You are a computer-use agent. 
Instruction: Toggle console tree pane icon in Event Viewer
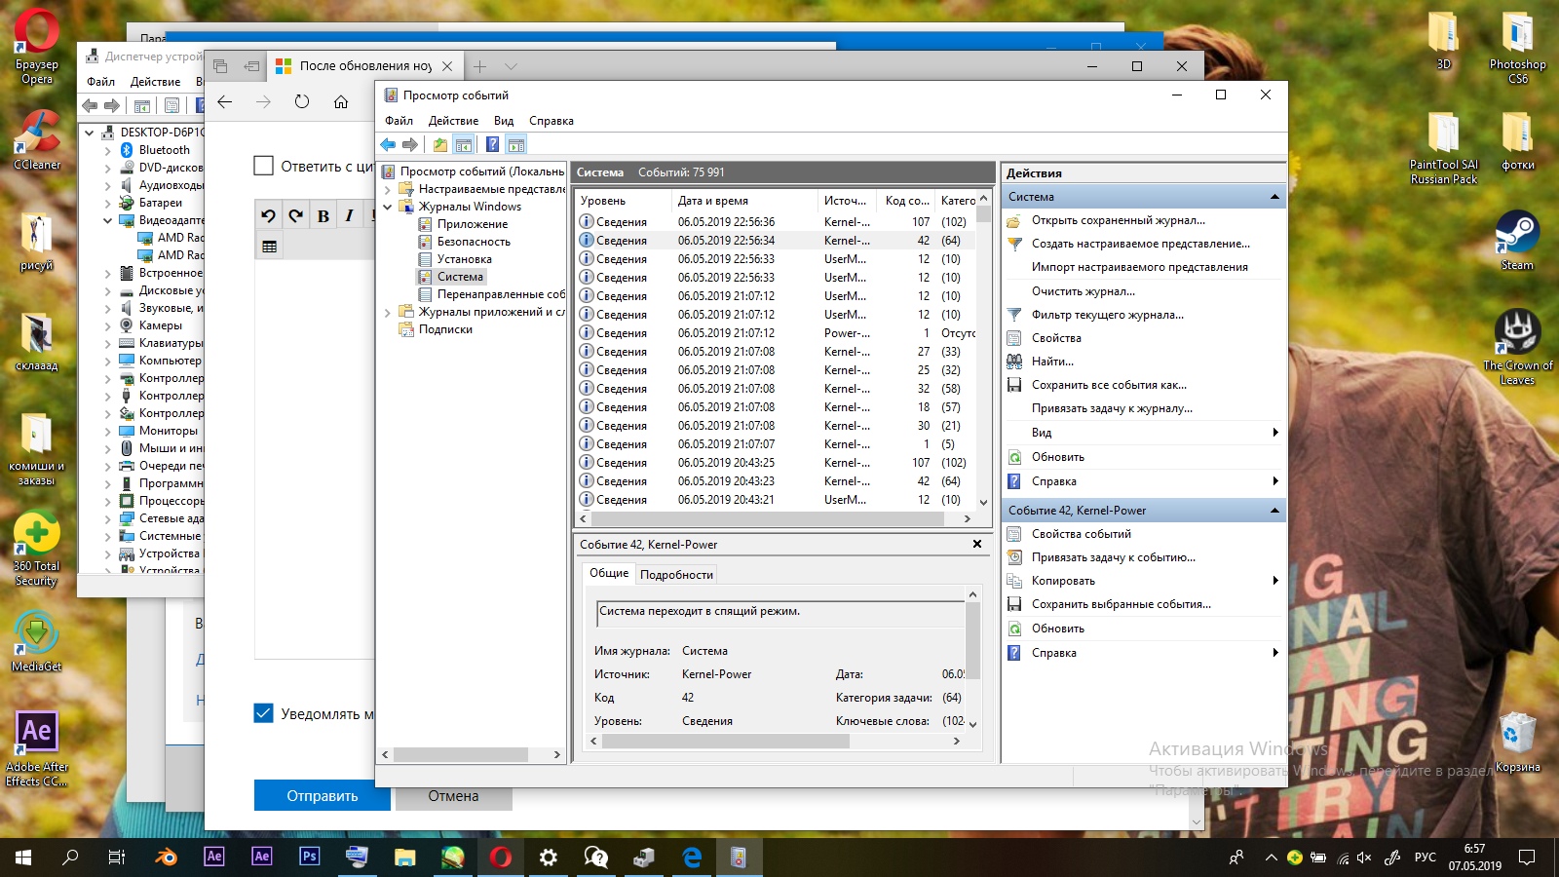[x=464, y=145]
